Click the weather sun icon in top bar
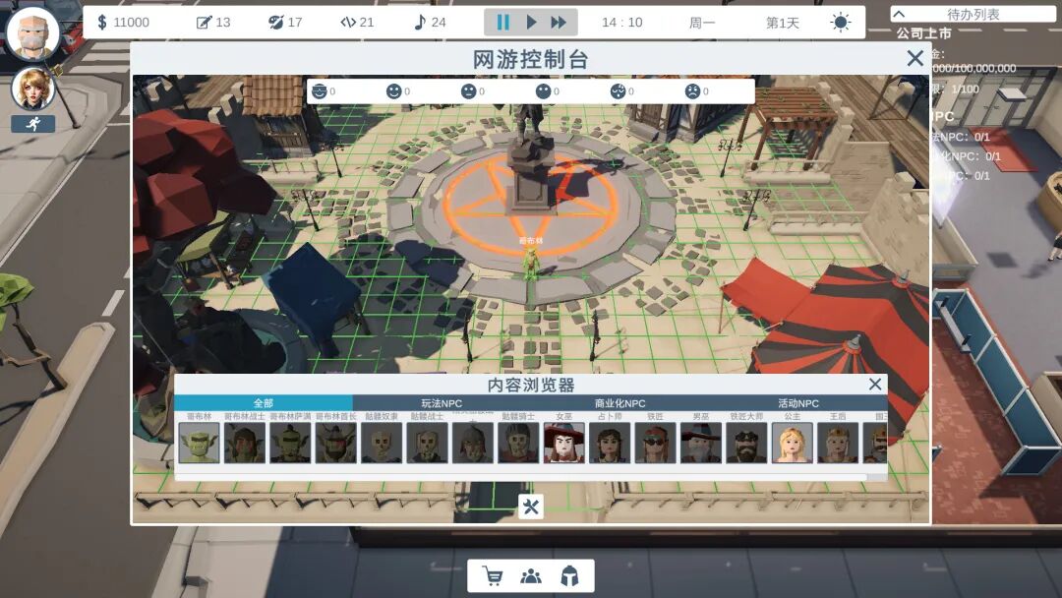1062x598 pixels. coord(840,20)
